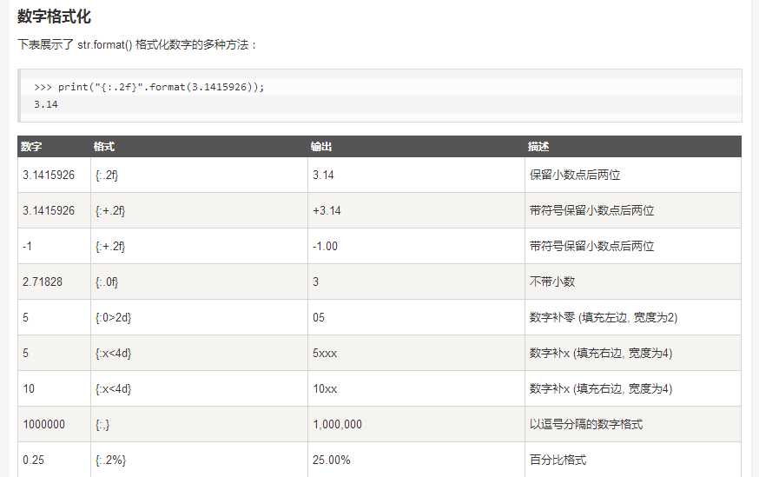
Task: Select the number cell 0.25
Action: click(33, 460)
